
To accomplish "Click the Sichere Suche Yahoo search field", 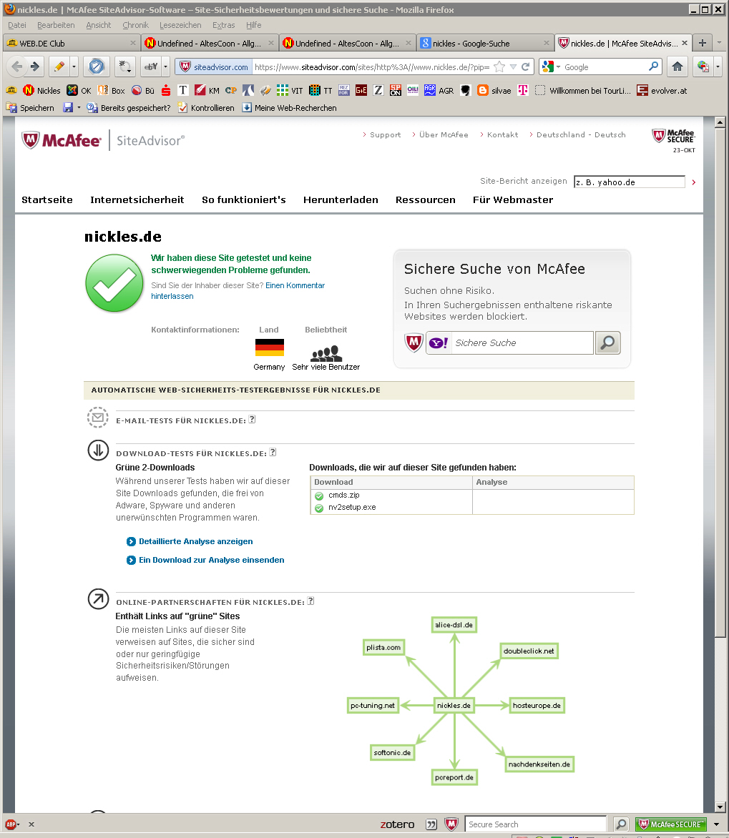I will (x=522, y=342).
